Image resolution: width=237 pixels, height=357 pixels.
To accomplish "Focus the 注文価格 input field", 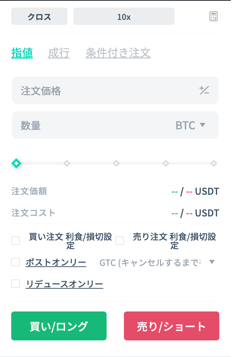I will point(115,90).
